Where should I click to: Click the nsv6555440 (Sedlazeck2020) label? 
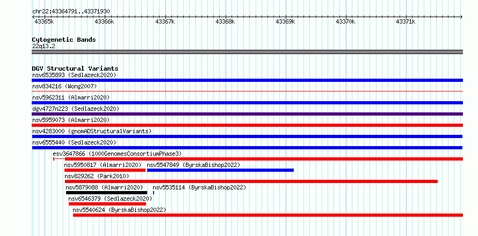coord(74,142)
